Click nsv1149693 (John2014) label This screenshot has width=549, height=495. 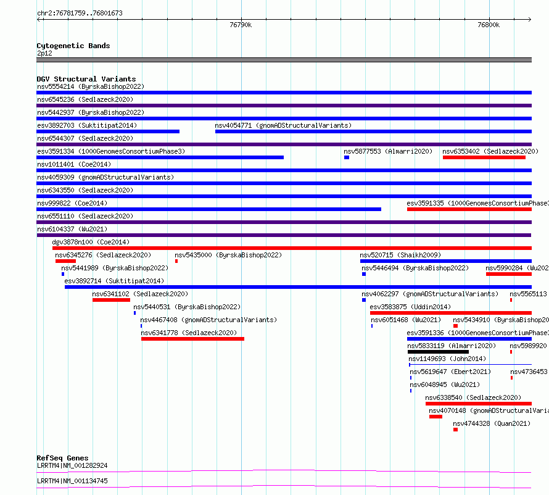coord(447,359)
